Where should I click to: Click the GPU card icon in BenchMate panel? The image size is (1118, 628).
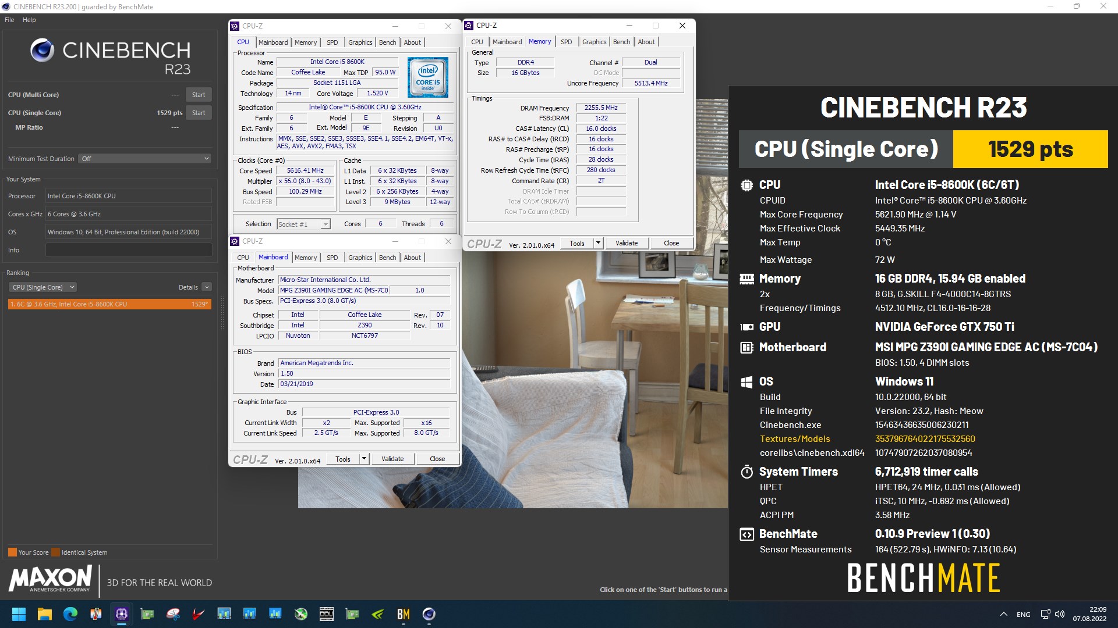coord(746,327)
